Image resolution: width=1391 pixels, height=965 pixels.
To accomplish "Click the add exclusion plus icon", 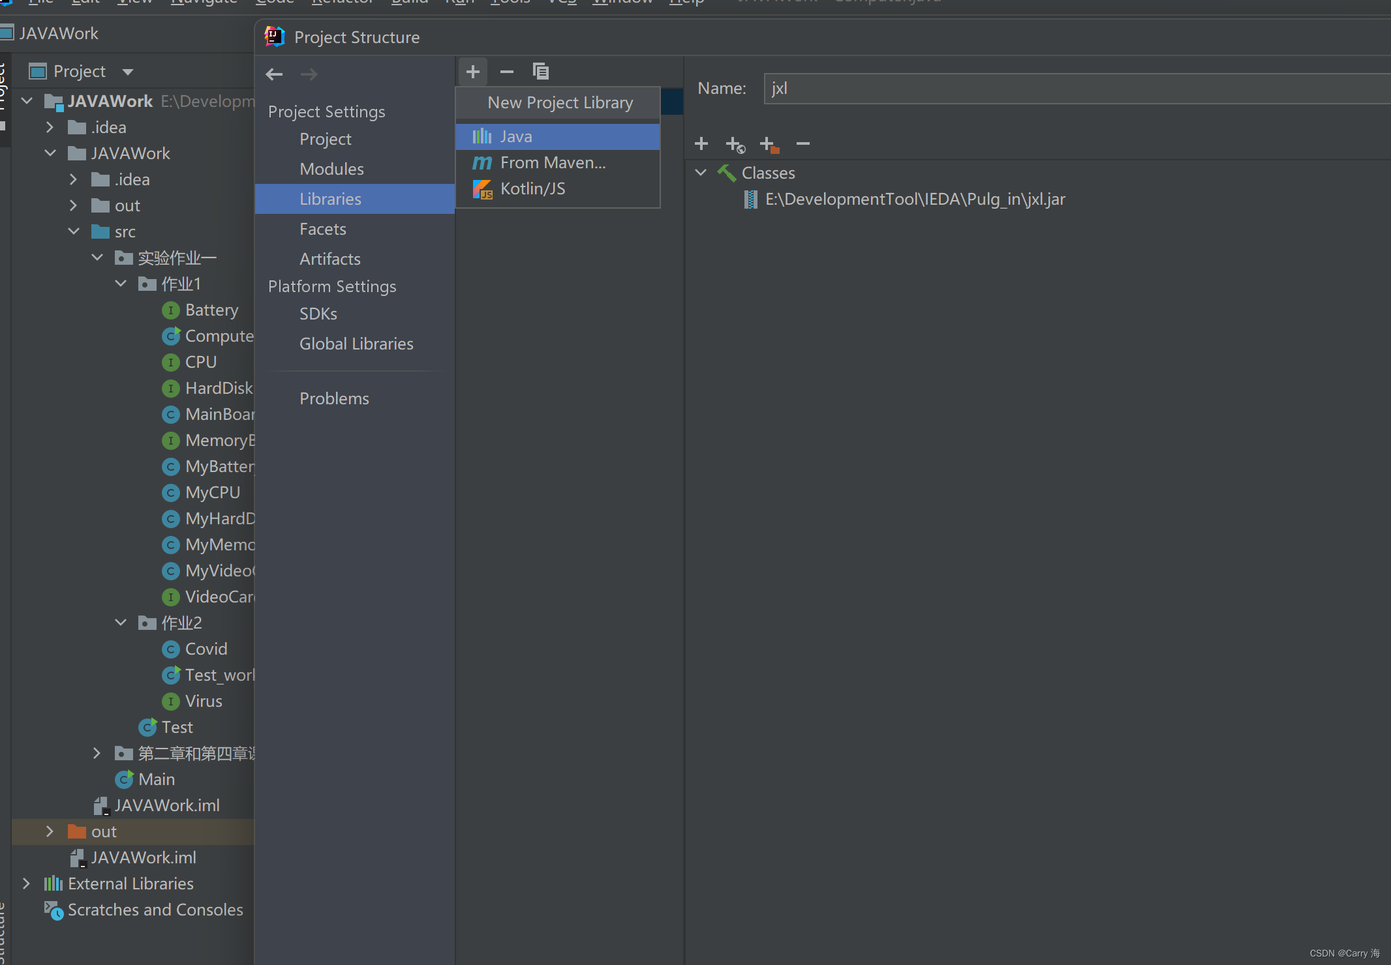I will (x=769, y=144).
